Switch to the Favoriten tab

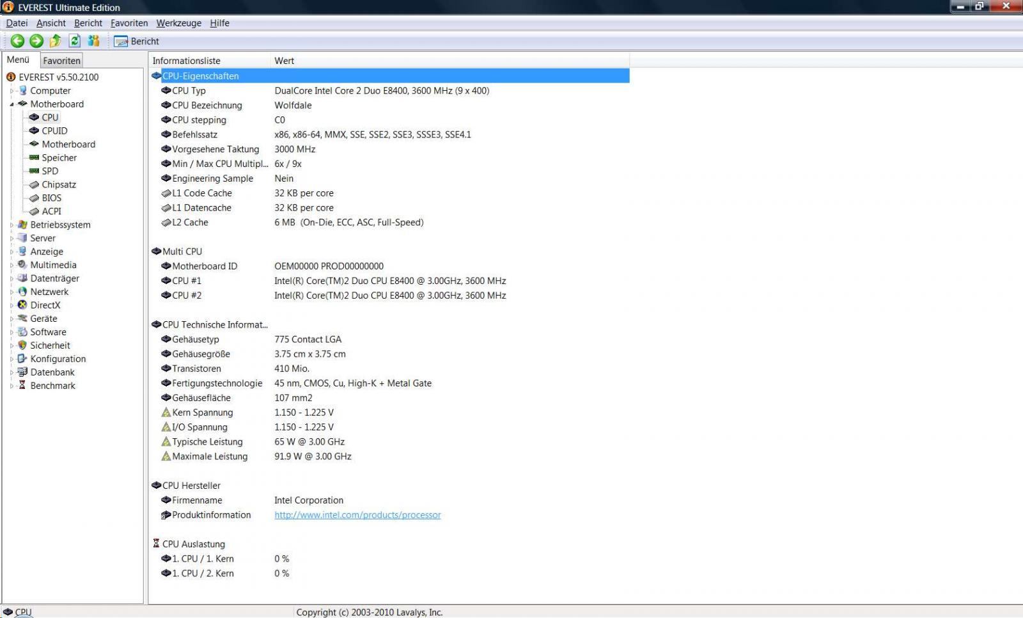62,61
